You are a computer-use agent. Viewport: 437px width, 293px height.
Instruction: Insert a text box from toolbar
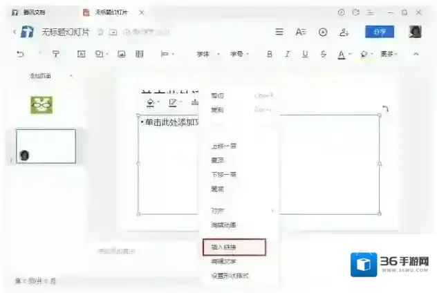(x=81, y=54)
